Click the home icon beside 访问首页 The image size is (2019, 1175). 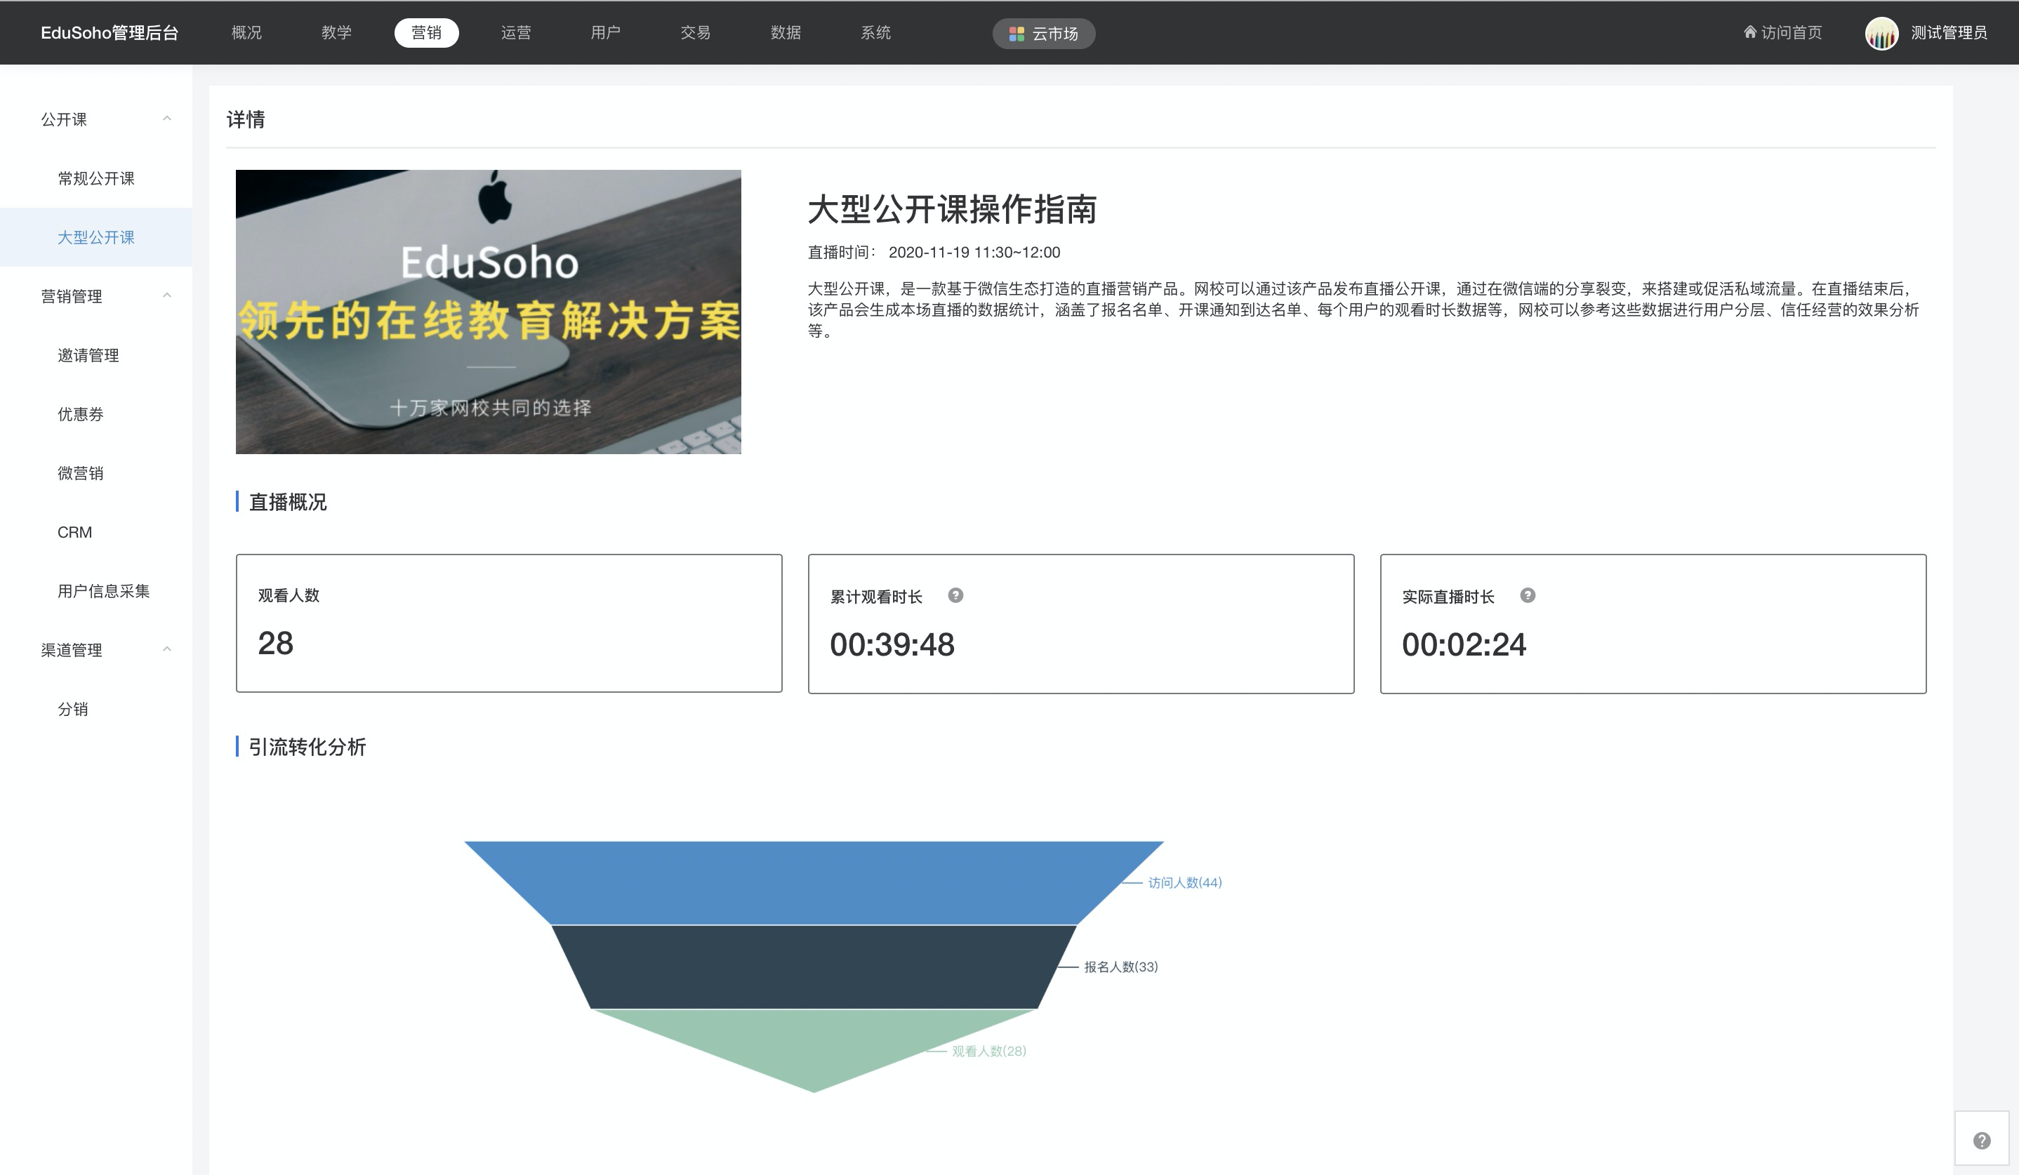1750,32
